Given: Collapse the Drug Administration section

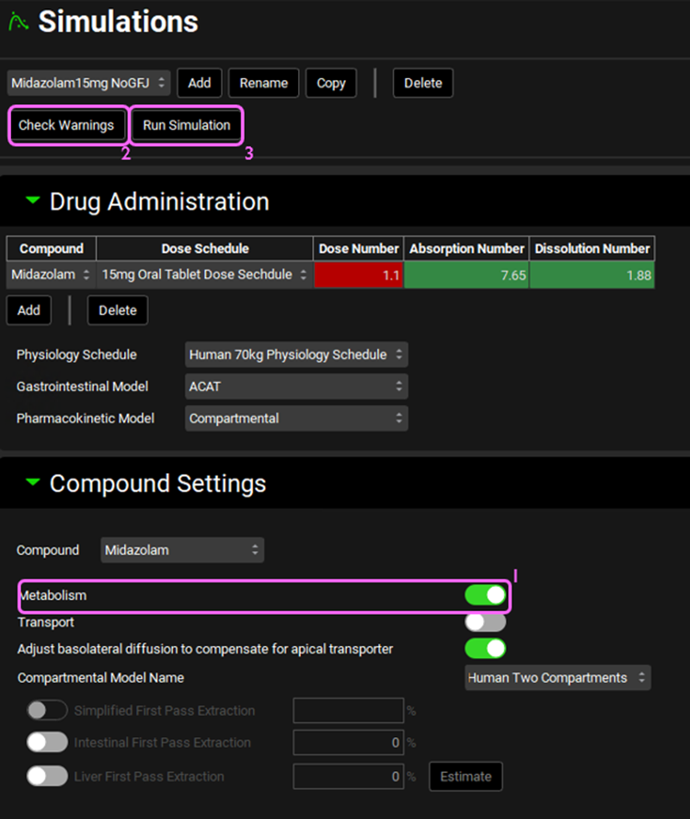Looking at the screenshot, I should click(33, 202).
